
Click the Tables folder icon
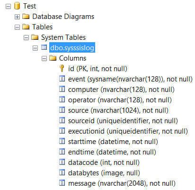pyautogui.click(x=26, y=27)
